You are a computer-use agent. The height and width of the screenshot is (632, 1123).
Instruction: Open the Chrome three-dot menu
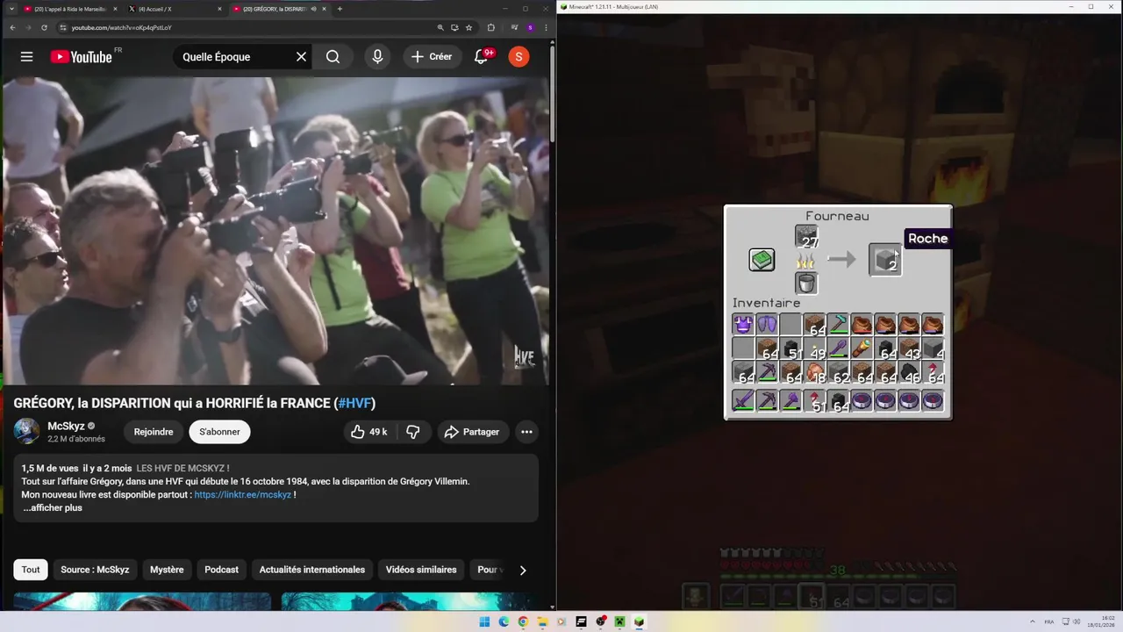click(546, 27)
